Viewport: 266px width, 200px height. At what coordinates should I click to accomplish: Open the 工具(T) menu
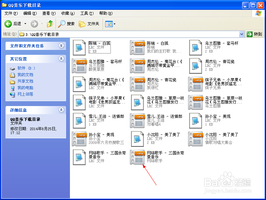pos(87,13)
